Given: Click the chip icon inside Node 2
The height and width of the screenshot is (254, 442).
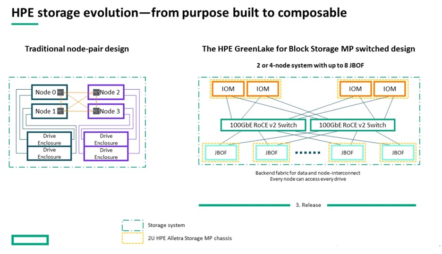Looking at the screenshot, I should click(x=96, y=92).
